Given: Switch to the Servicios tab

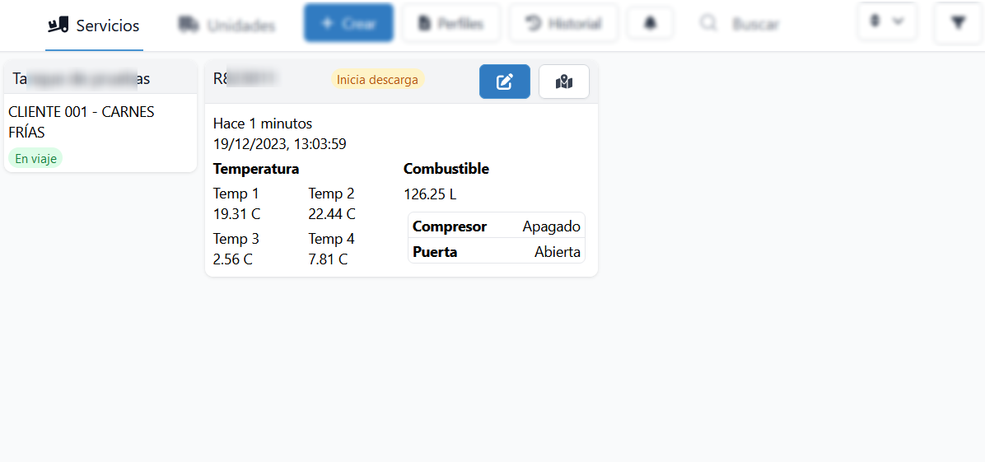Looking at the screenshot, I should click(x=94, y=26).
